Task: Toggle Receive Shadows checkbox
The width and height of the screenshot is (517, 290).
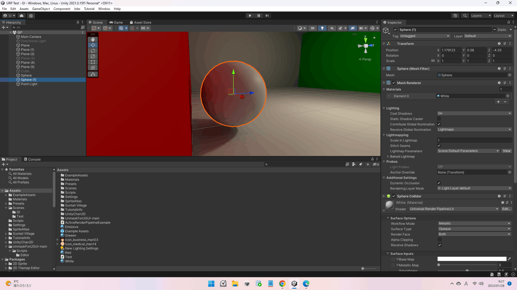Action: pos(439,245)
